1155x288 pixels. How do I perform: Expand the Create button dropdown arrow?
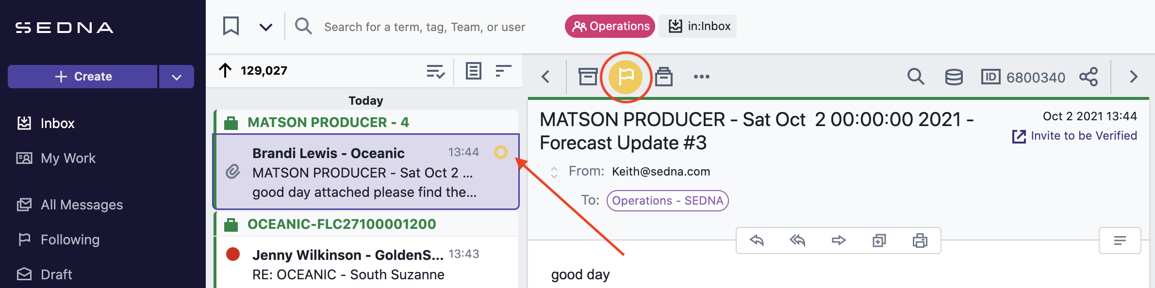click(177, 77)
